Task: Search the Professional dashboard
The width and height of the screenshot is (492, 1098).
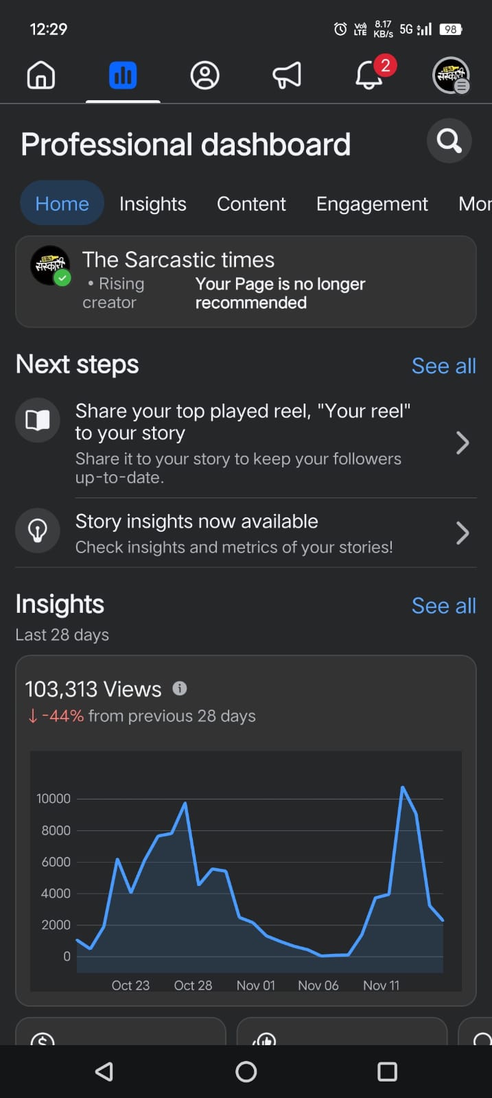Action: (x=449, y=141)
